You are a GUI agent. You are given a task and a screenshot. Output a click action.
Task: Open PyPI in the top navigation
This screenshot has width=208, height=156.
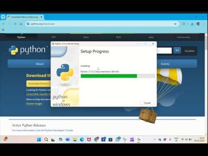point(118,37)
